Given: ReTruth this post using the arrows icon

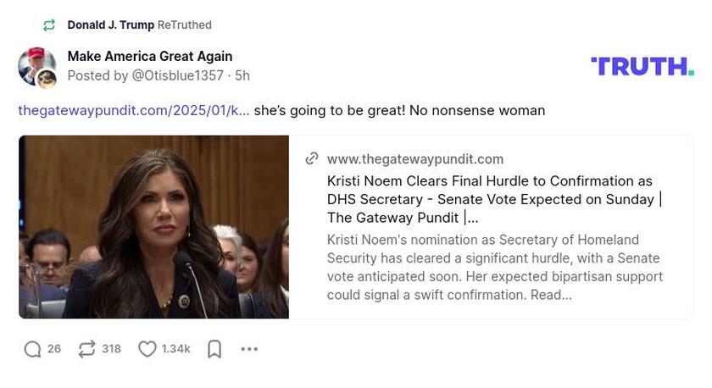Looking at the screenshot, I should 86,349.
